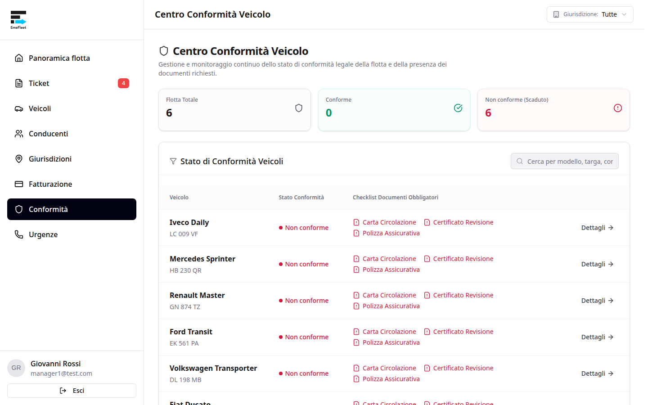Click license plate LC 009 VF
Viewport: 648px width, 405px height.
click(x=184, y=234)
